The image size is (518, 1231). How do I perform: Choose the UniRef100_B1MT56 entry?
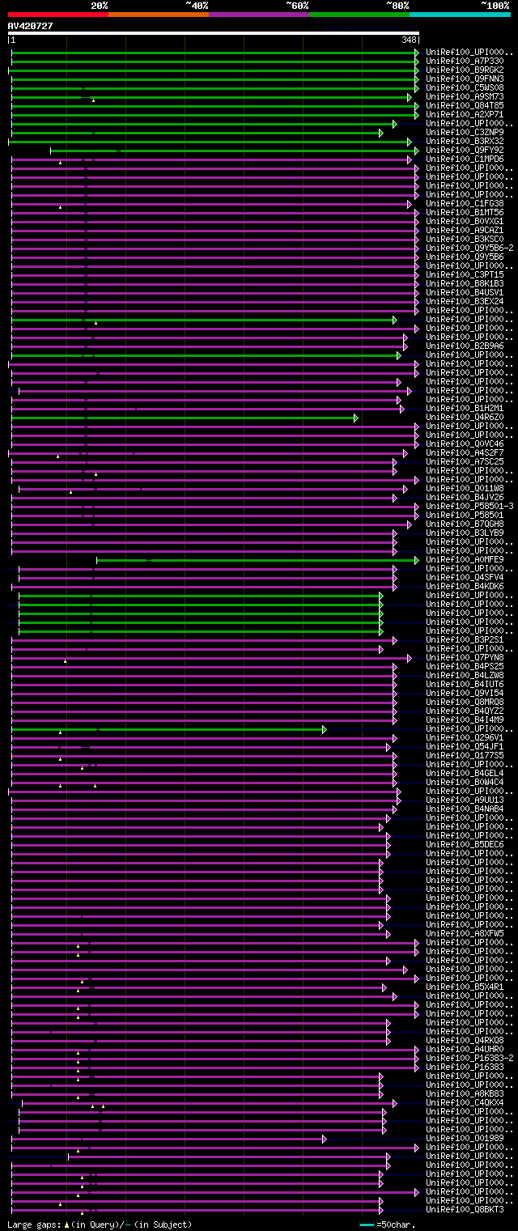[465, 212]
